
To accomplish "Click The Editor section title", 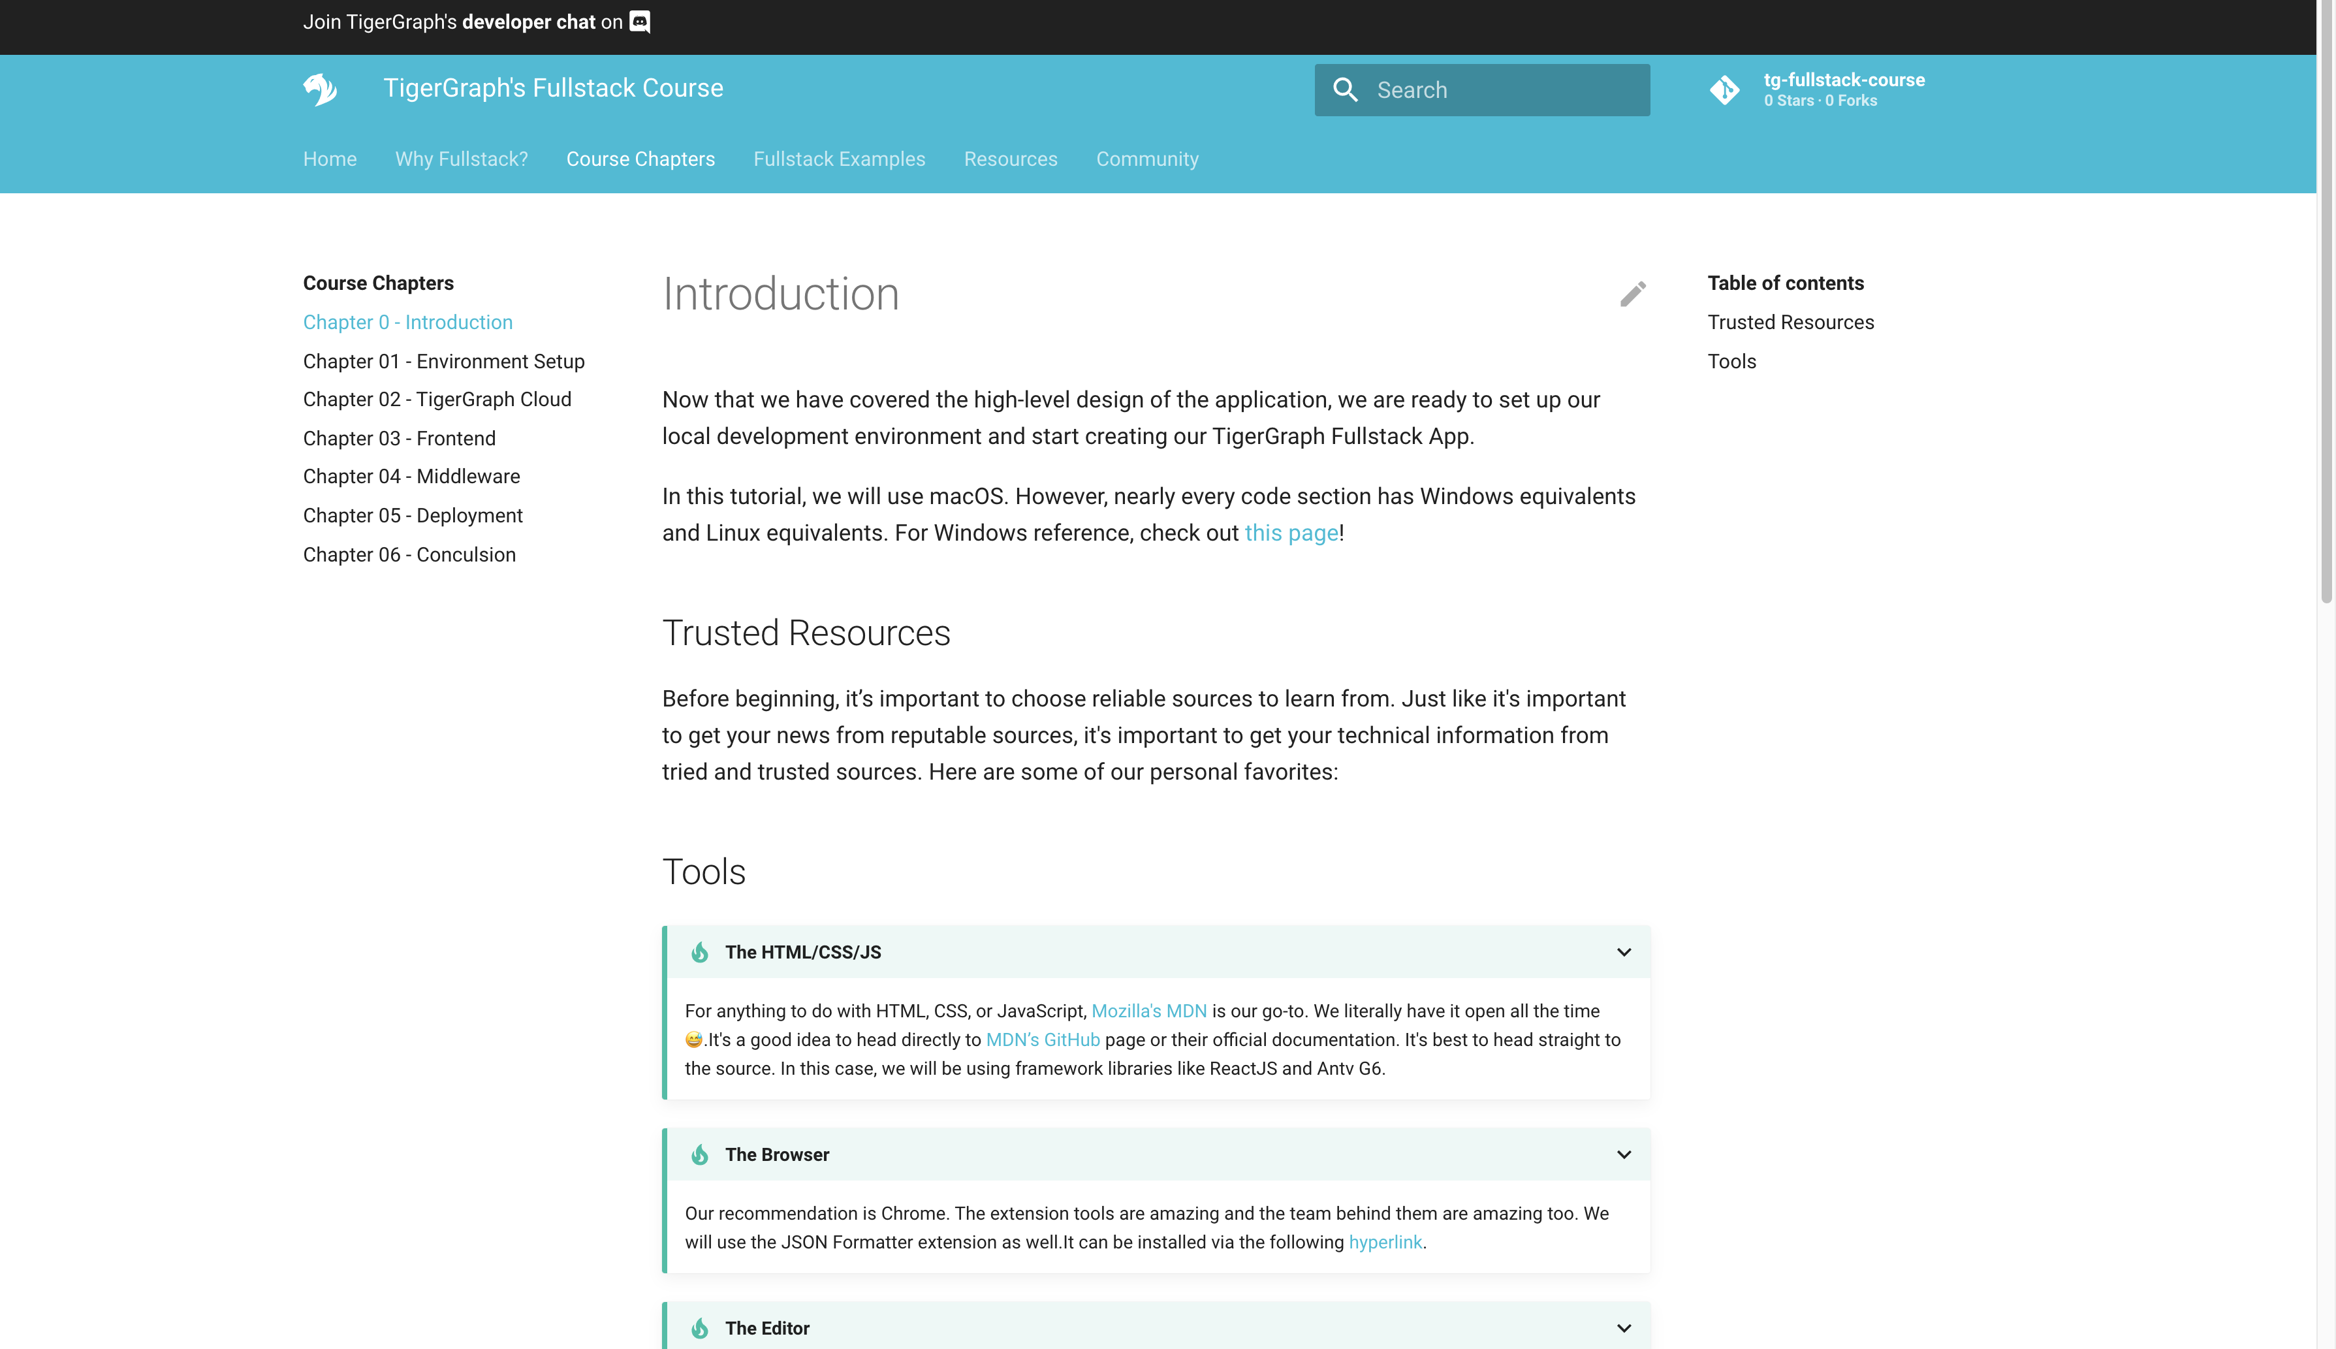I will pos(767,1329).
